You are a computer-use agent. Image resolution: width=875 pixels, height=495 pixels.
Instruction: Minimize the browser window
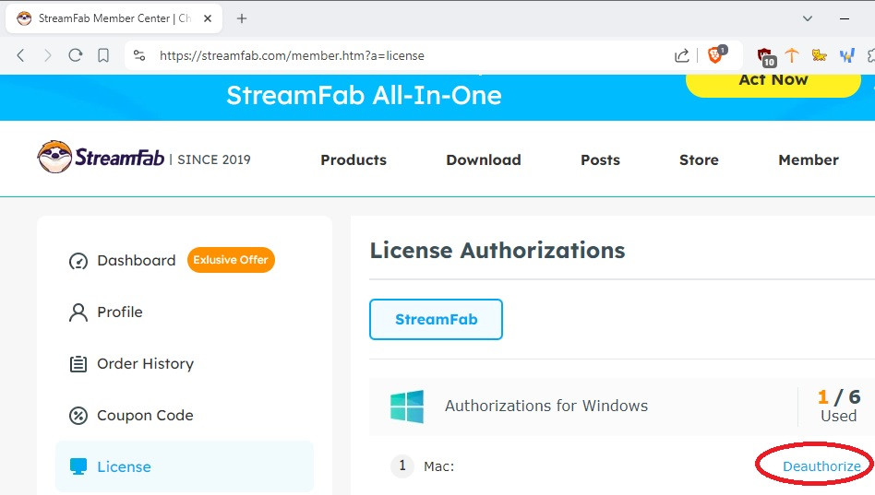click(x=845, y=18)
